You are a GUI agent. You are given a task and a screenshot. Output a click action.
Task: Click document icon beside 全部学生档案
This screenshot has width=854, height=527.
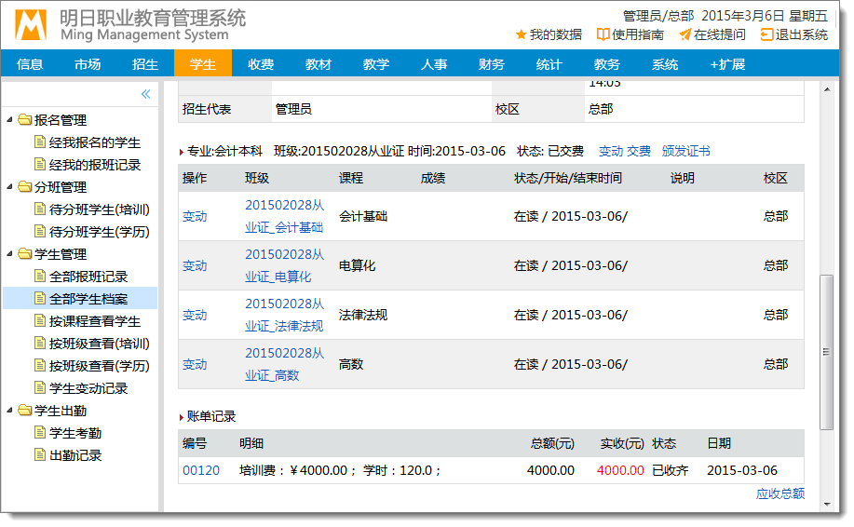click(x=40, y=298)
